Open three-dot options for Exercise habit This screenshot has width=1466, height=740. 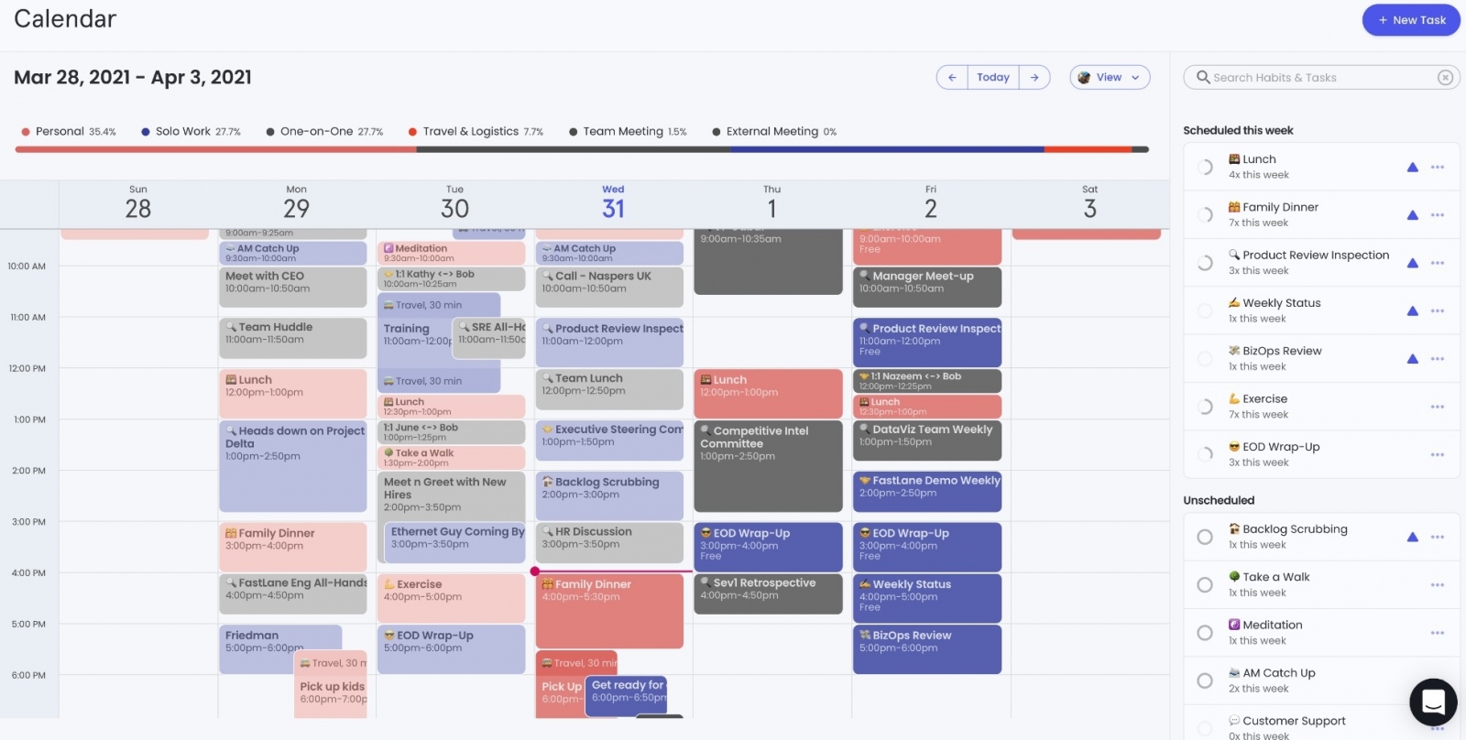[x=1438, y=407]
